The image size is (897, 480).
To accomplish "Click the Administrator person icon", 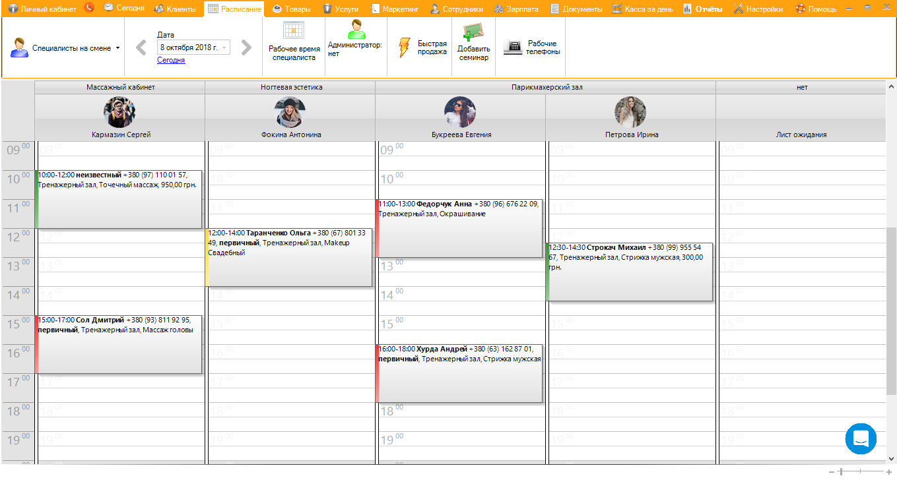I will [x=356, y=30].
